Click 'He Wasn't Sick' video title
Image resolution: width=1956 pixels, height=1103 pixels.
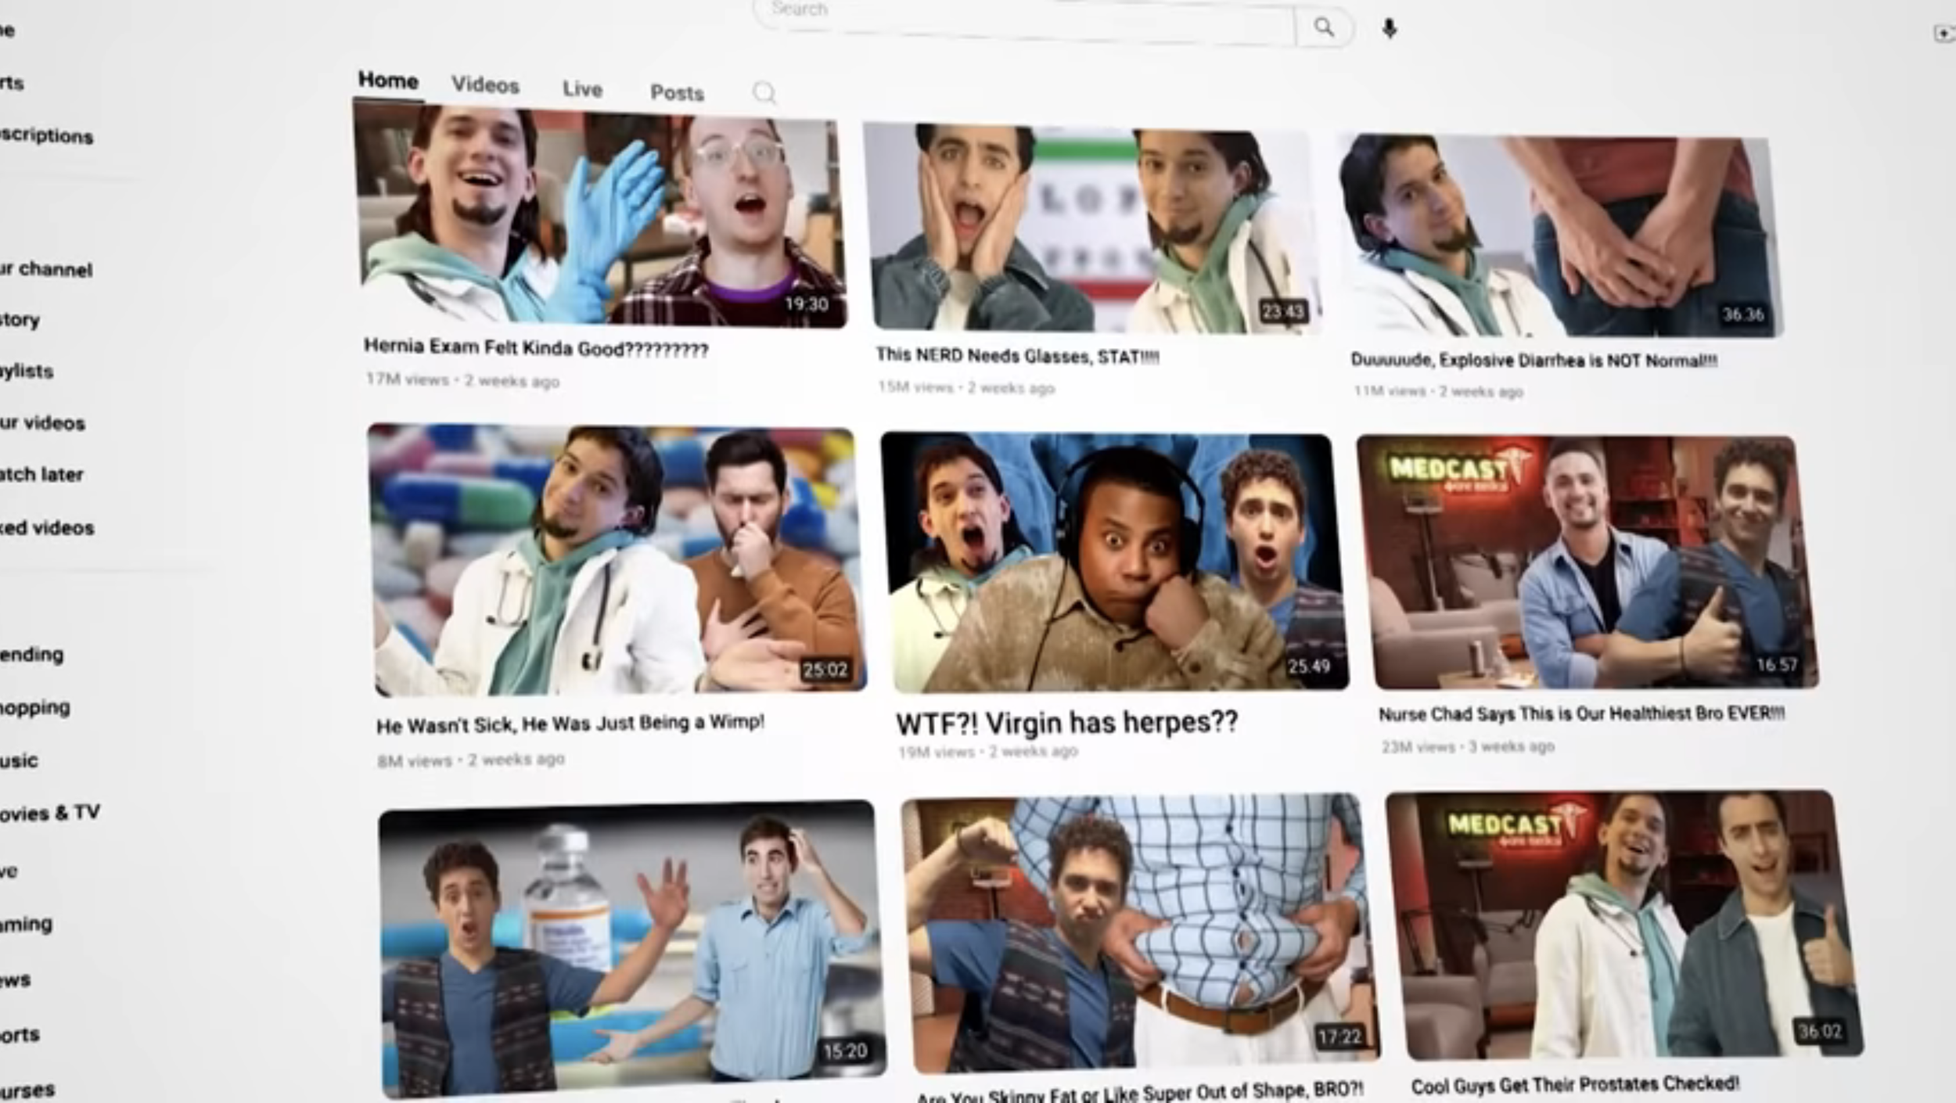570,724
